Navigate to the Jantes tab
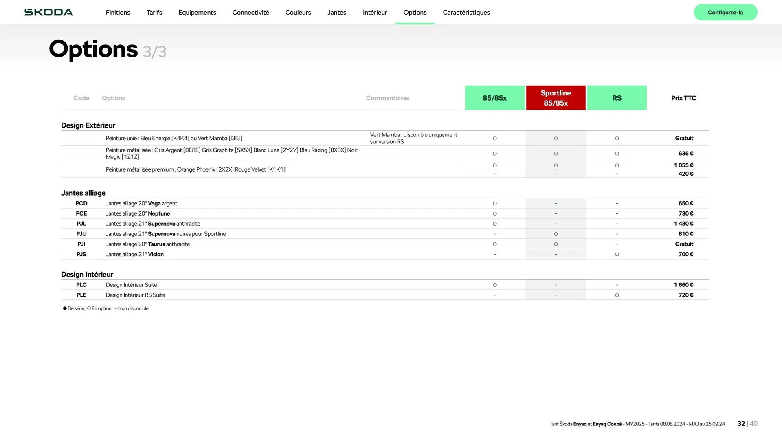782x440 pixels. tap(336, 12)
